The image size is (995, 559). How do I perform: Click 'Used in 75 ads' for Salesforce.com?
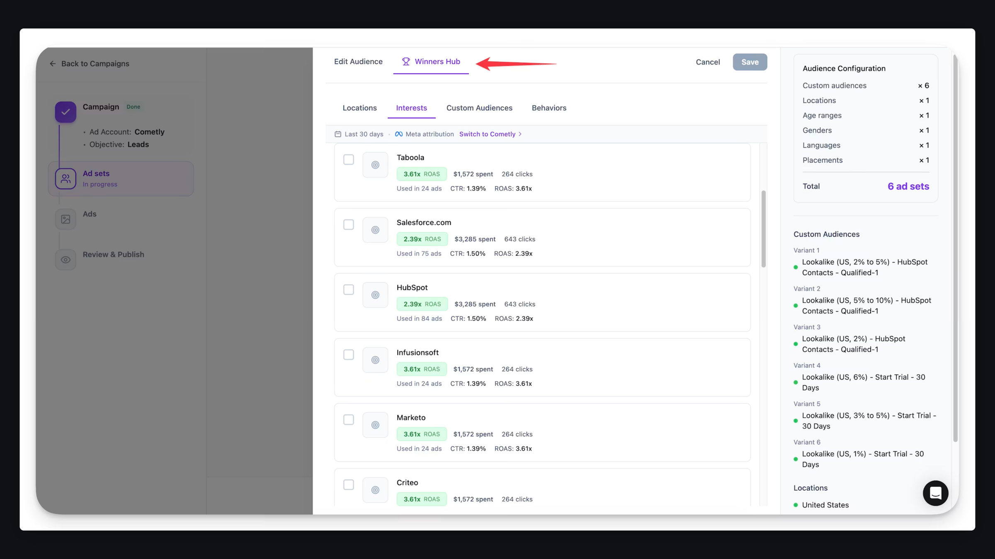(419, 253)
